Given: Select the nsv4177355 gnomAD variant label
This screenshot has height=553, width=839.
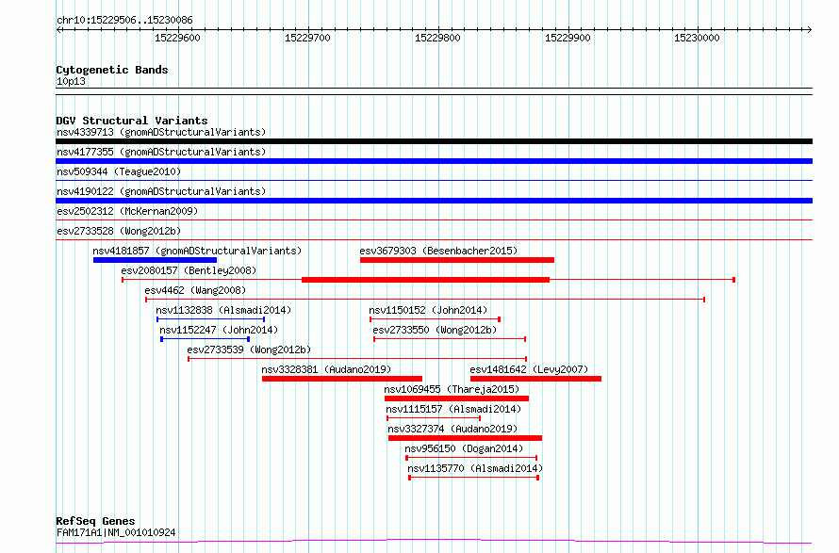Looking at the screenshot, I should tap(161, 152).
